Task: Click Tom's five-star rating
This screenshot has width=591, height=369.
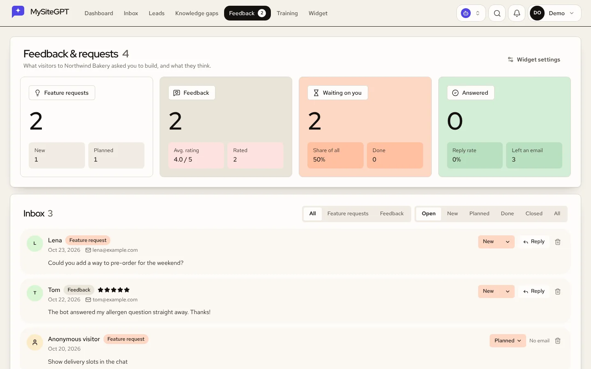Action: pos(114,290)
